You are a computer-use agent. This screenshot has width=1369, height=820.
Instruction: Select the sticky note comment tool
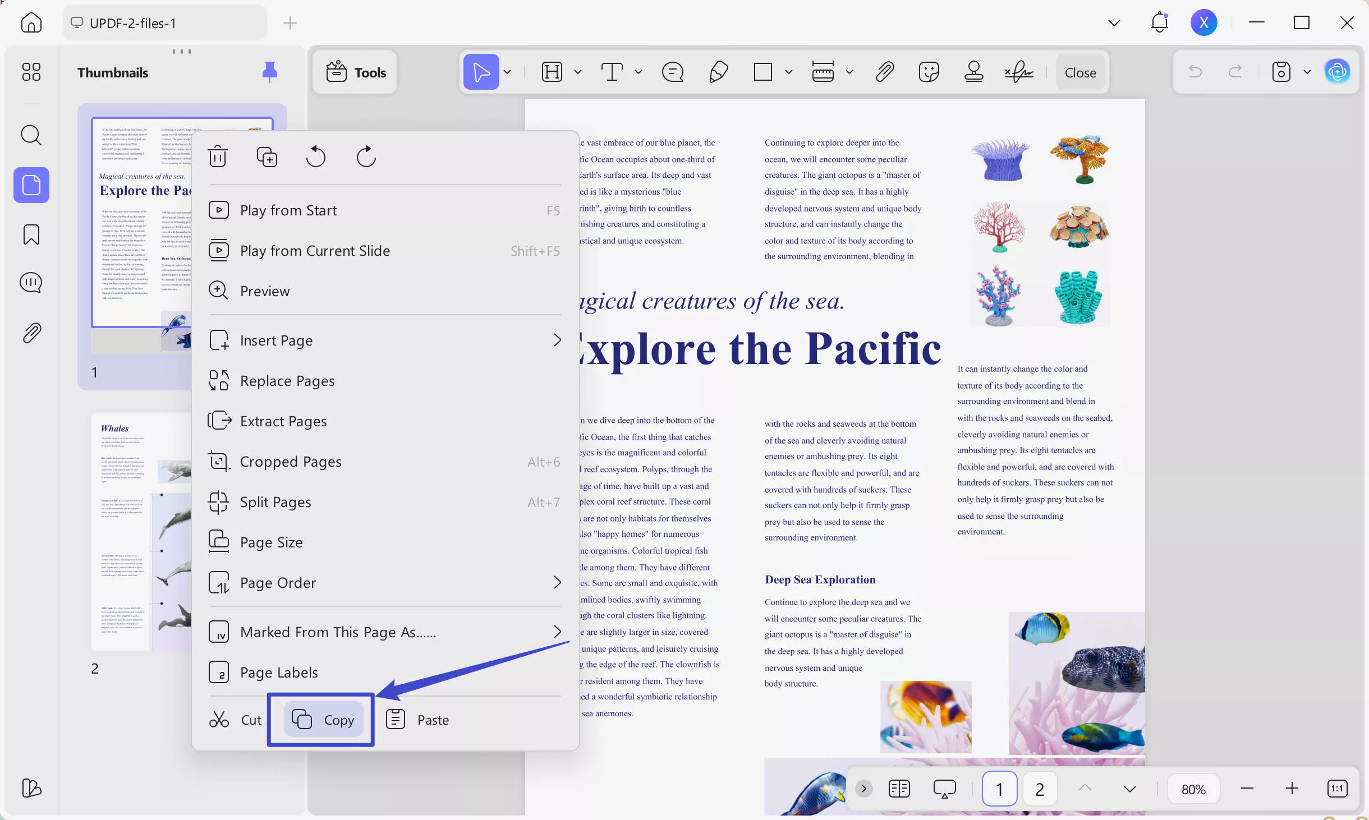click(673, 72)
